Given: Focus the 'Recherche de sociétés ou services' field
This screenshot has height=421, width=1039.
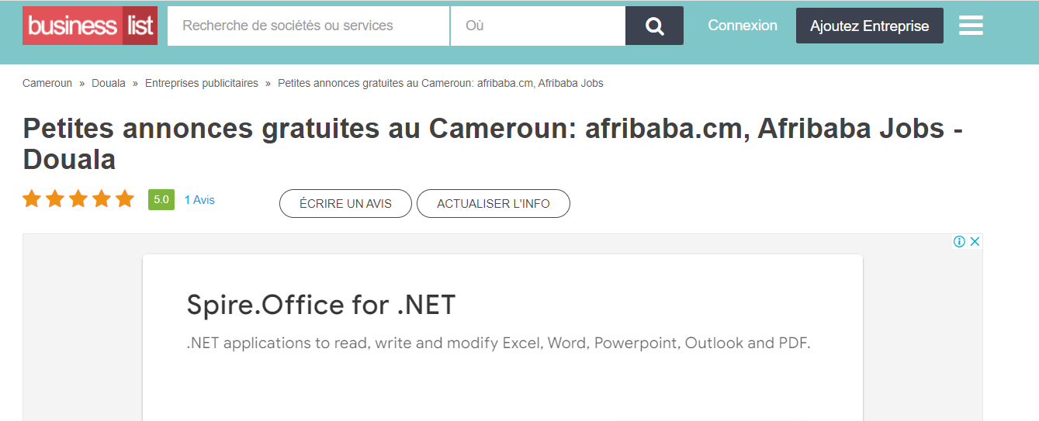Looking at the screenshot, I should click(308, 26).
